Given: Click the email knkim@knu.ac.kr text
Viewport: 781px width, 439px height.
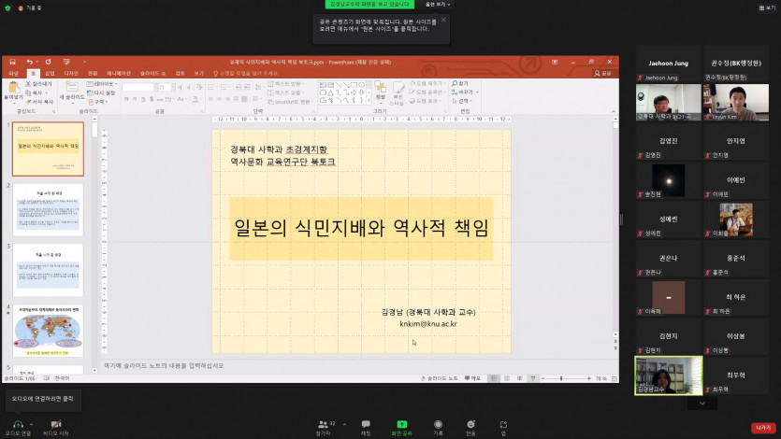Looking at the screenshot, I should point(427,324).
